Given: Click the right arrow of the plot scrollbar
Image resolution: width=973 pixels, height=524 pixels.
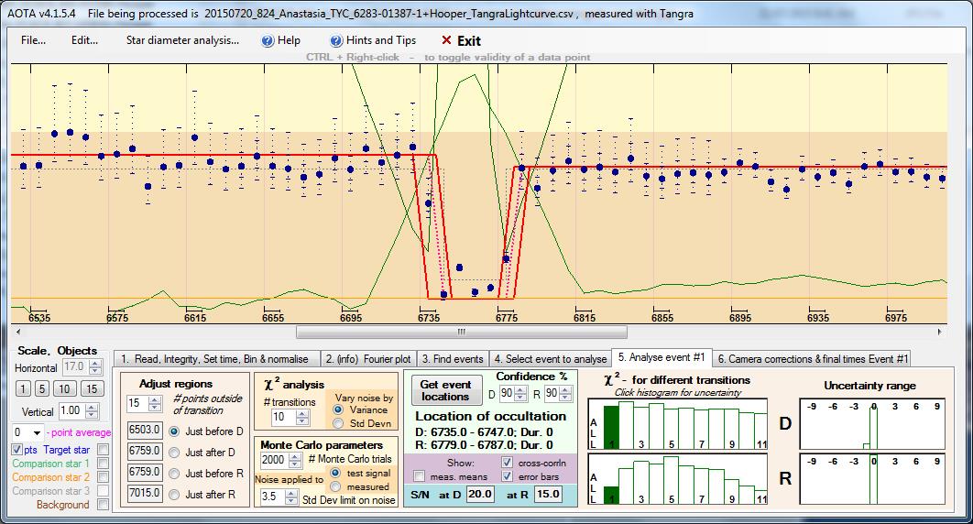Looking at the screenshot, I should coord(940,333).
